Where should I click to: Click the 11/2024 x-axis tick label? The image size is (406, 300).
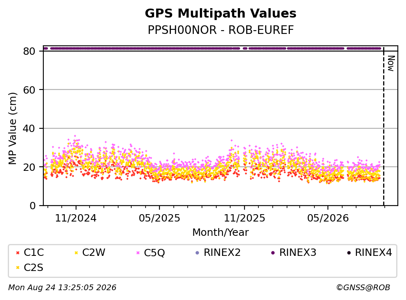pyautogui.click(x=76, y=218)
